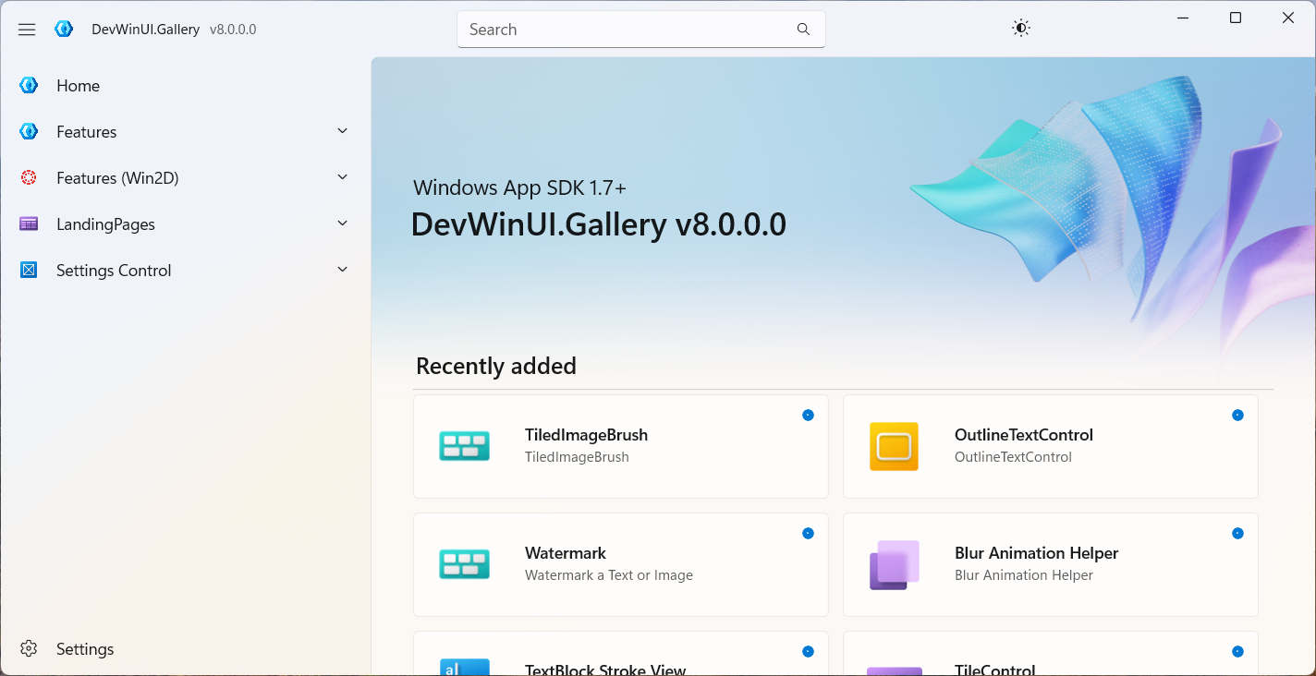Expand the LandingPages chevron
The image size is (1316, 676).
pyautogui.click(x=343, y=223)
